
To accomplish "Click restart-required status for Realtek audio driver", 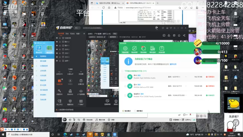I will [x=210, y=77].
